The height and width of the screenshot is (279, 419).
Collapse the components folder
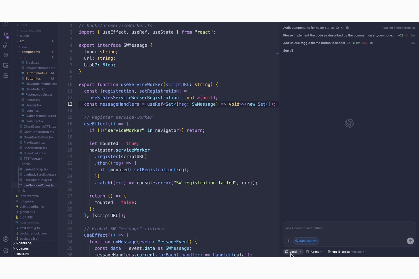pyautogui.click(x=31, y=52)
